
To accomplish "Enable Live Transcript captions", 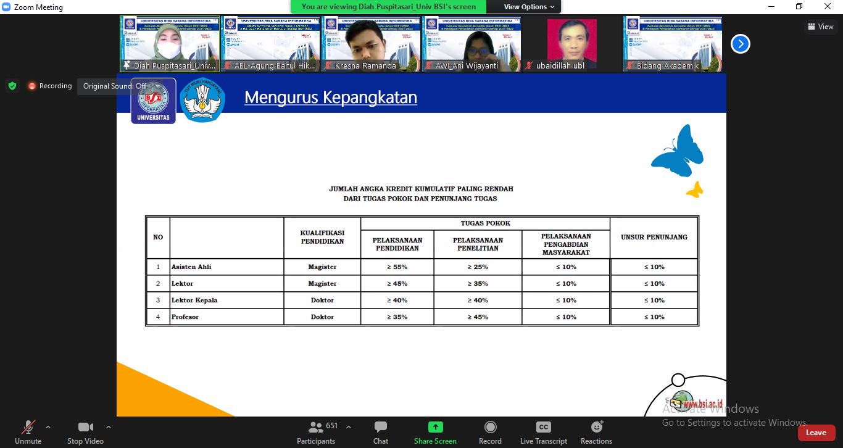I will pos(543,433).
